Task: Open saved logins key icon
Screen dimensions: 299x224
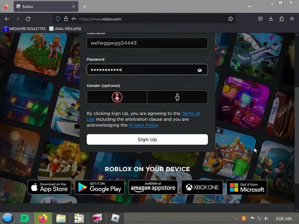Action: point(74,19)
